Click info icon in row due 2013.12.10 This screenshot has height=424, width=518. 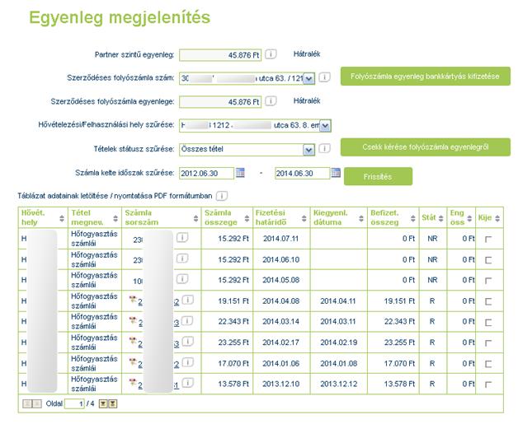187,383
